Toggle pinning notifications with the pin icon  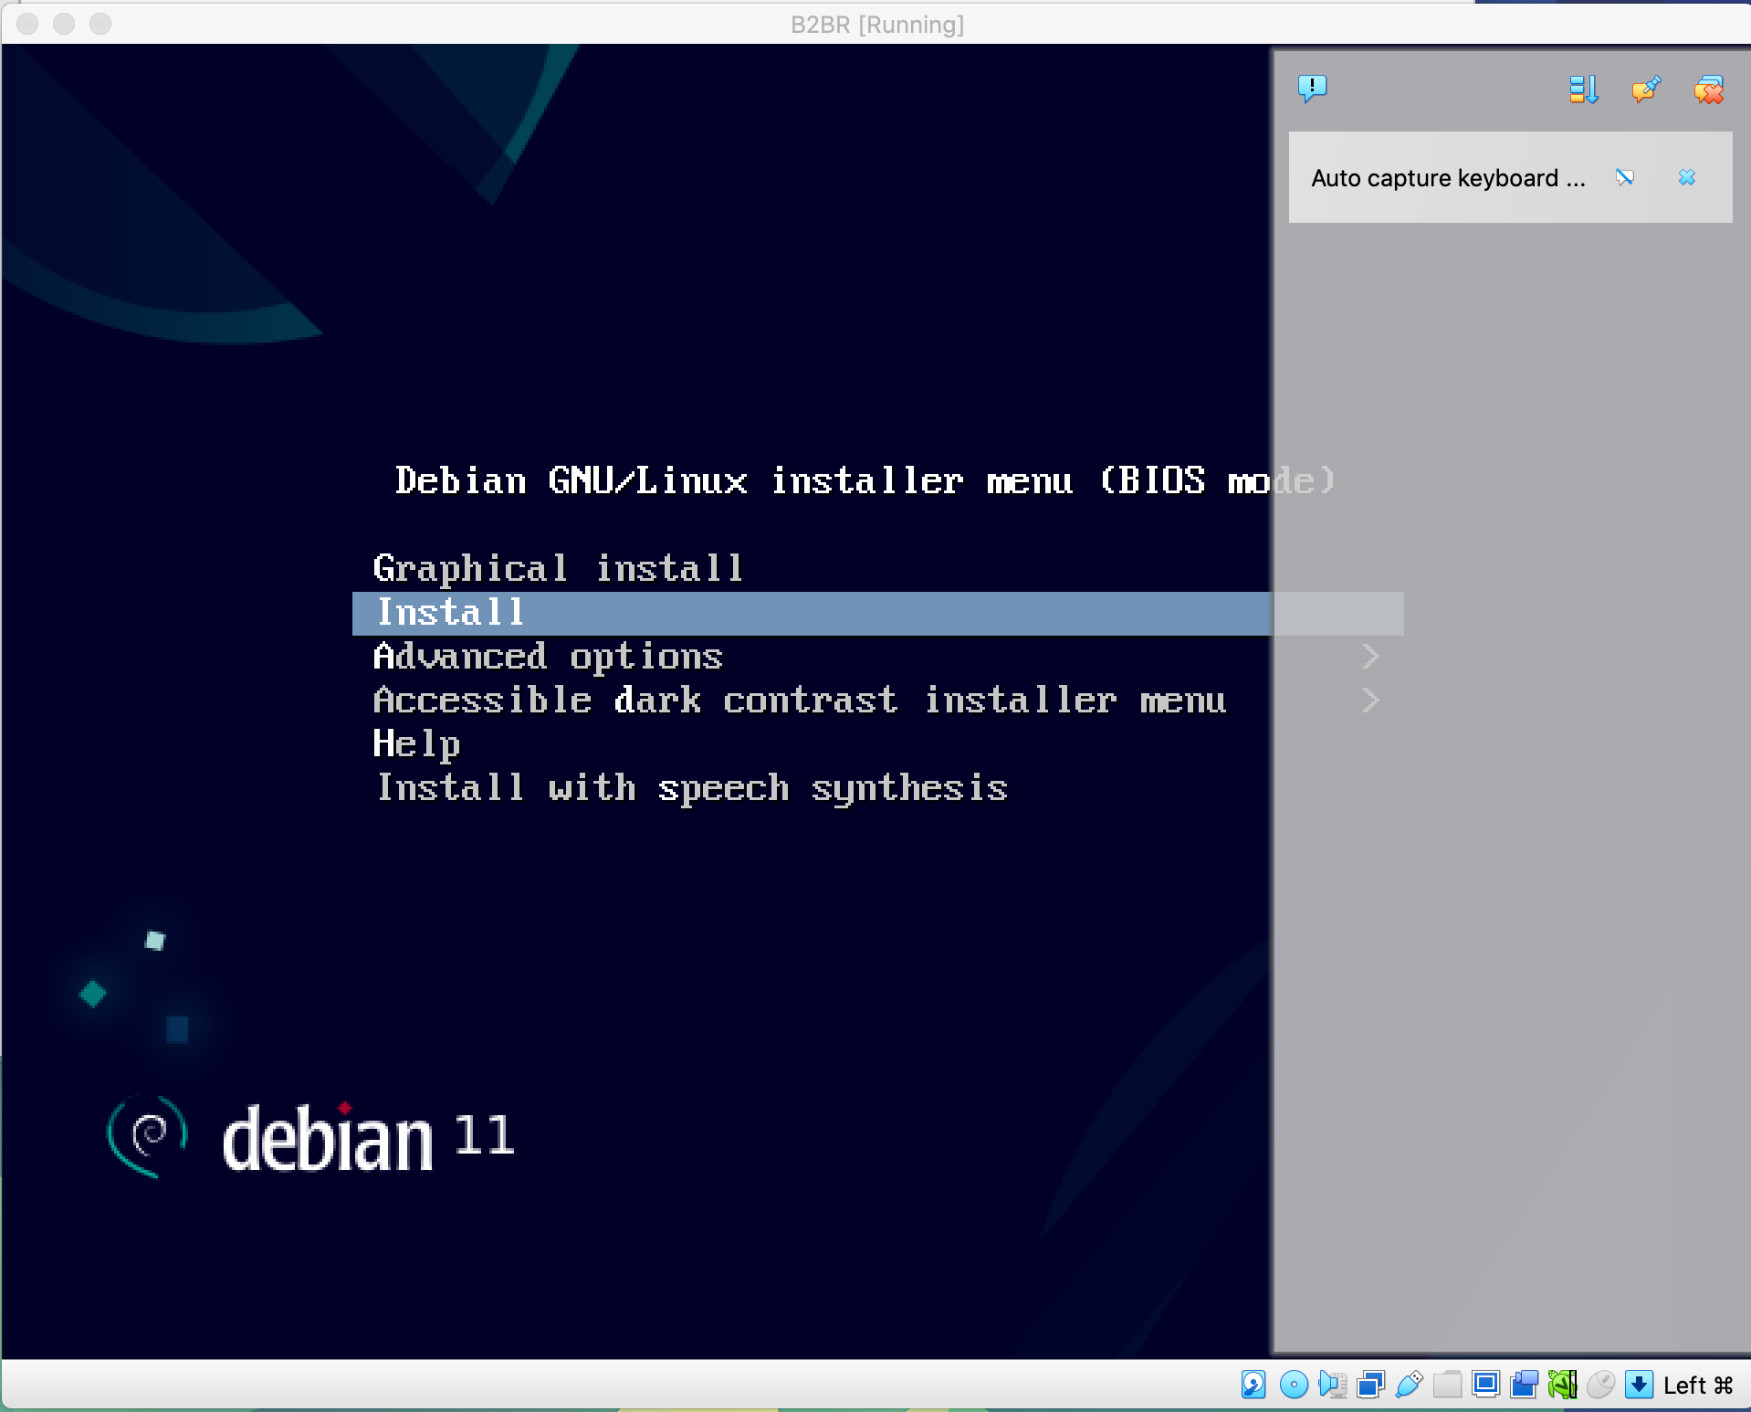1645,90
